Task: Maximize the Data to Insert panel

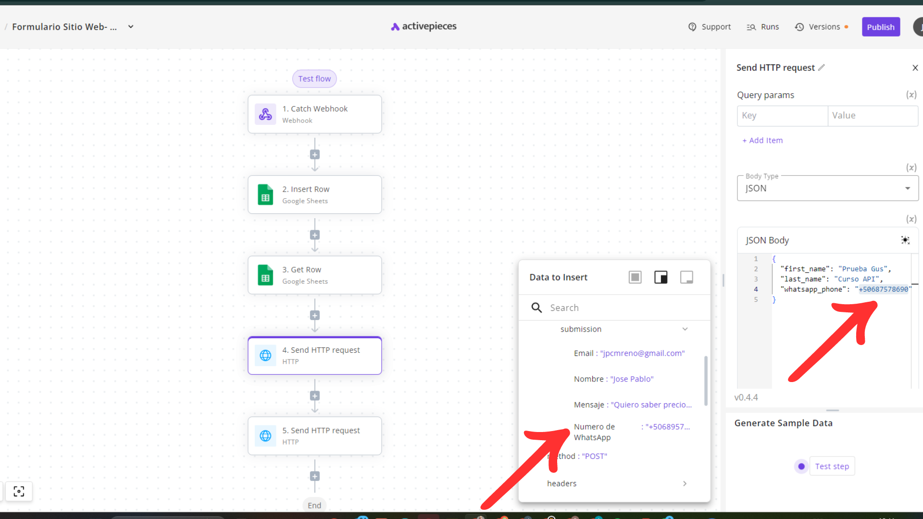Action: 635,277
